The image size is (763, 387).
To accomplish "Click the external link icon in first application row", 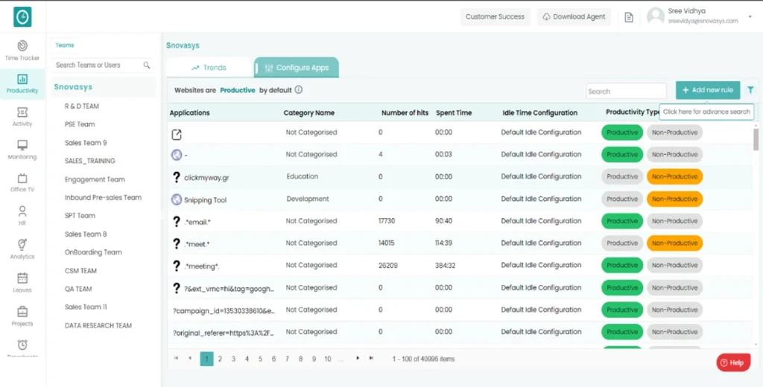I will pyautogui.click(x=177, y=134).
